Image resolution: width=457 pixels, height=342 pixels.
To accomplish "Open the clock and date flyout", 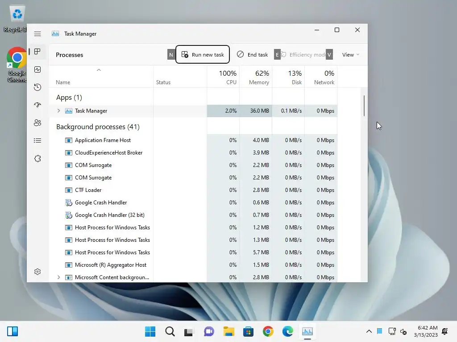I will [426, 331].
